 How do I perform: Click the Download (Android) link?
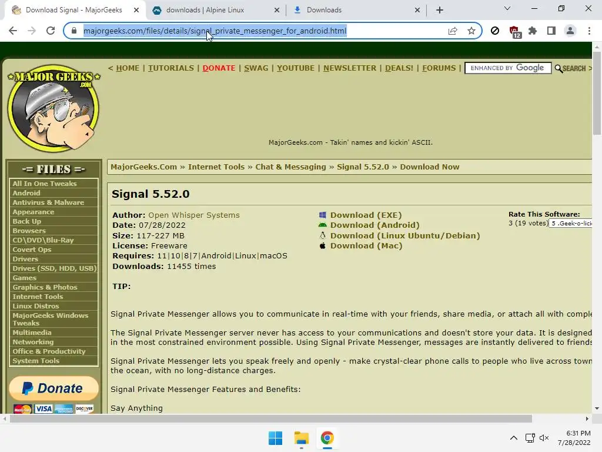[x=374, y=225]
